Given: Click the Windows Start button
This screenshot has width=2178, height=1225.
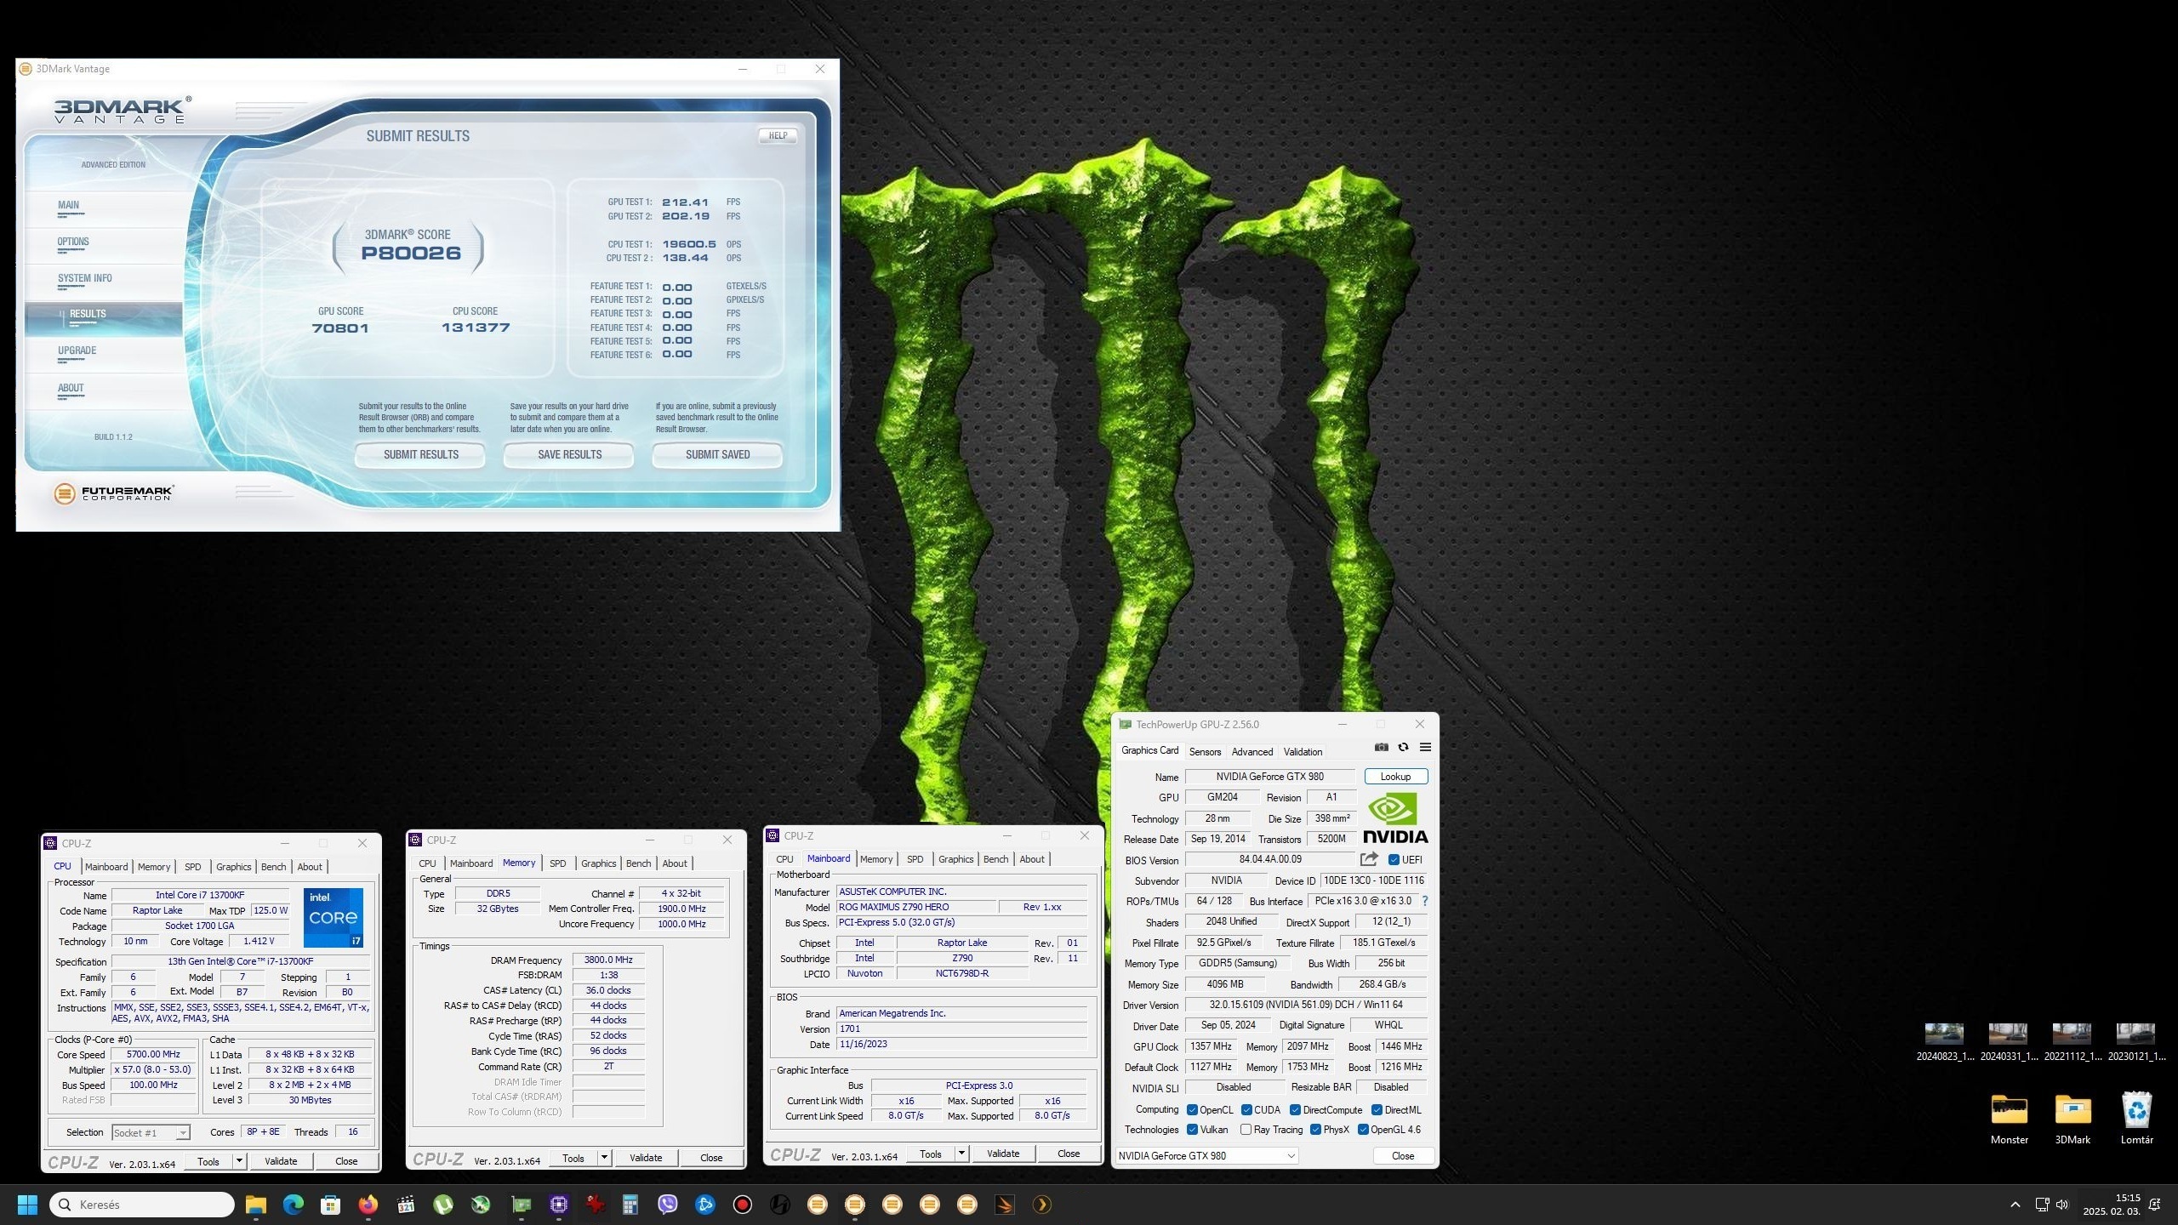Looking at the screenshot, I should 27,1205.
